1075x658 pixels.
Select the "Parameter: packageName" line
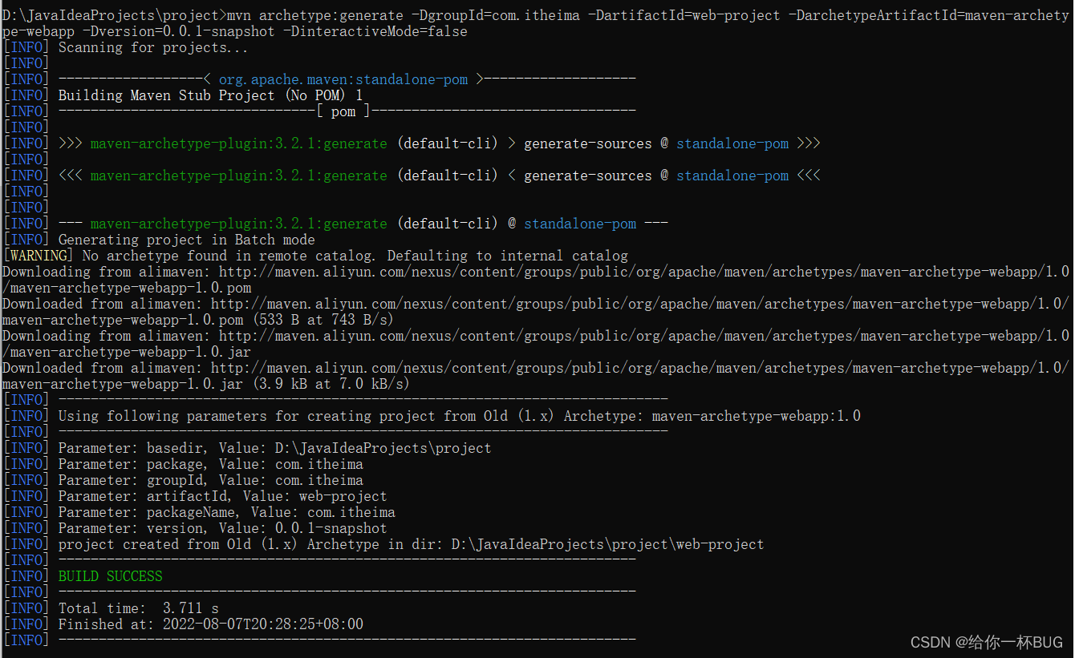tap(199, 512)
